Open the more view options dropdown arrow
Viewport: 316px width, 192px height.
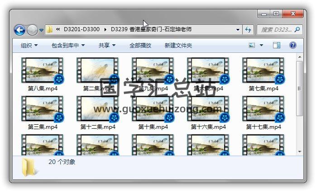click(261, 45)
